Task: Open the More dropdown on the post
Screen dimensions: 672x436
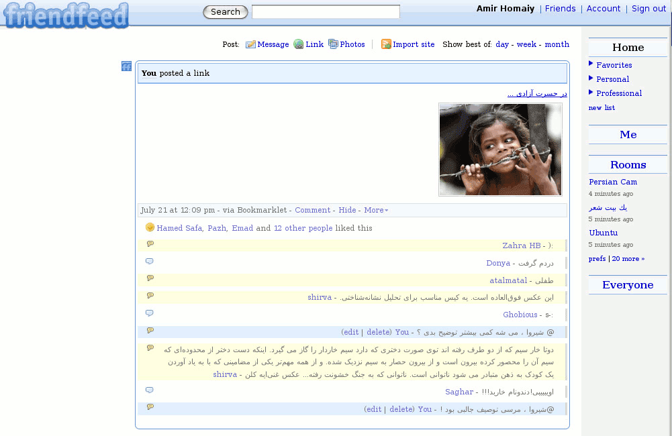Action: [x=376, y=211]
